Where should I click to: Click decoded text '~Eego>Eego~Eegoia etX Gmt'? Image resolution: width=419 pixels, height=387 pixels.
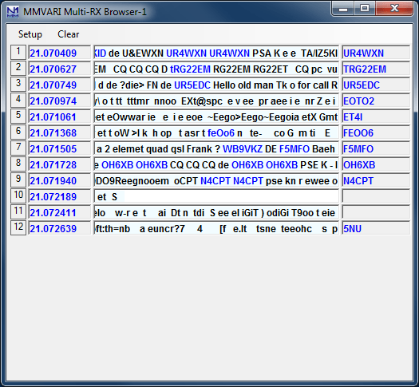pos(273,117)
